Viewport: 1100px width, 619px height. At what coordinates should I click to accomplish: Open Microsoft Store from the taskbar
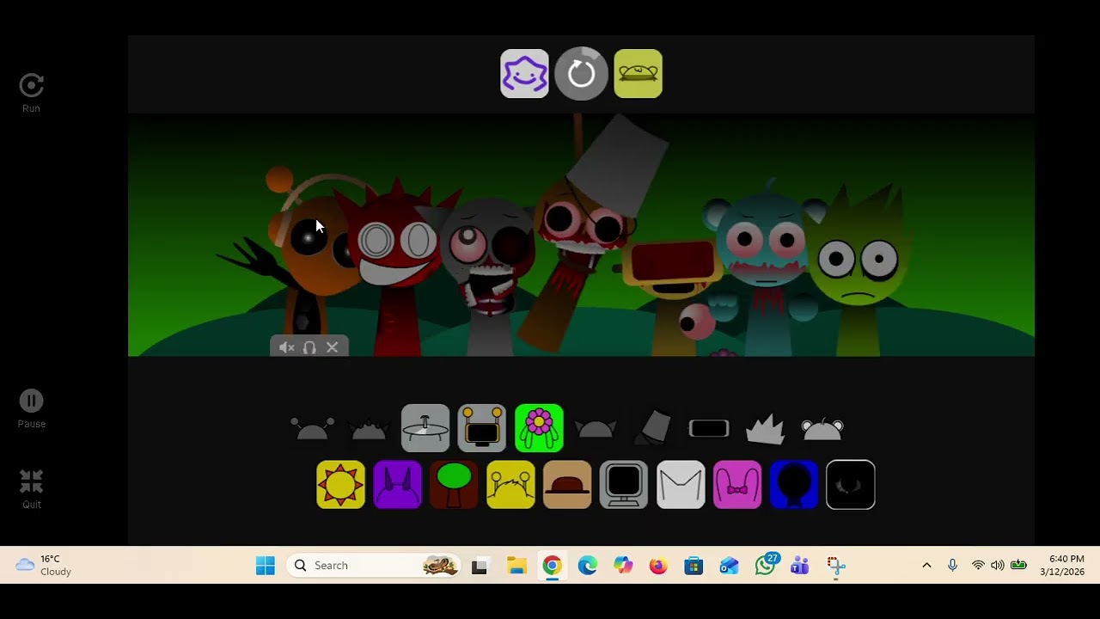pos(694,565)
